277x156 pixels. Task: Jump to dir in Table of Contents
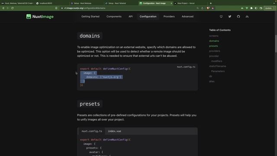coord(211,76)
